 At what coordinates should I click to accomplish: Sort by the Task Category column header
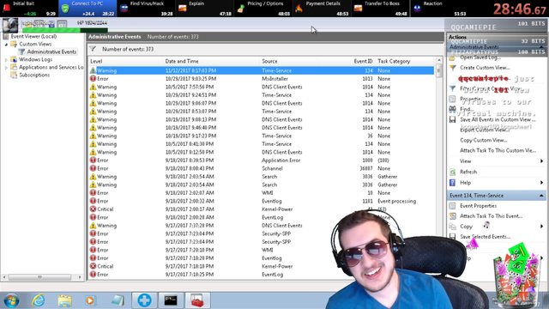click(394, 61)
